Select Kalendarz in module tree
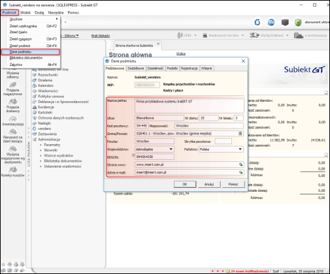 coord(46,85)
